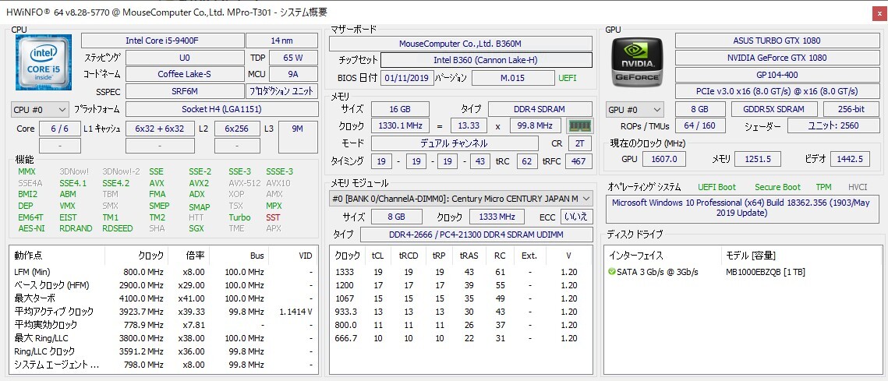Click the 14 nm process field

click(282, 41)
